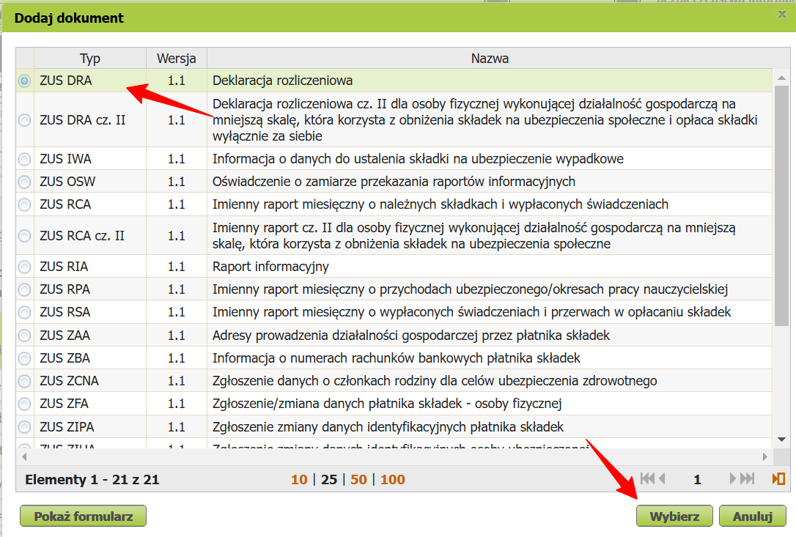This screenshot has height=537, width=796.
Task: Select the ZUS IWA radio button
Action: (24, 160)
